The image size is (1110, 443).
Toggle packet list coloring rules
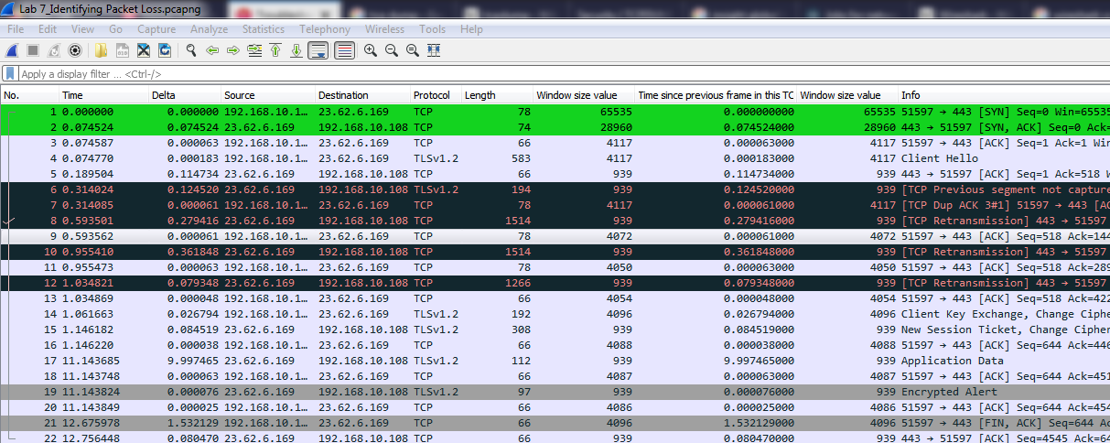coord(344,50)
